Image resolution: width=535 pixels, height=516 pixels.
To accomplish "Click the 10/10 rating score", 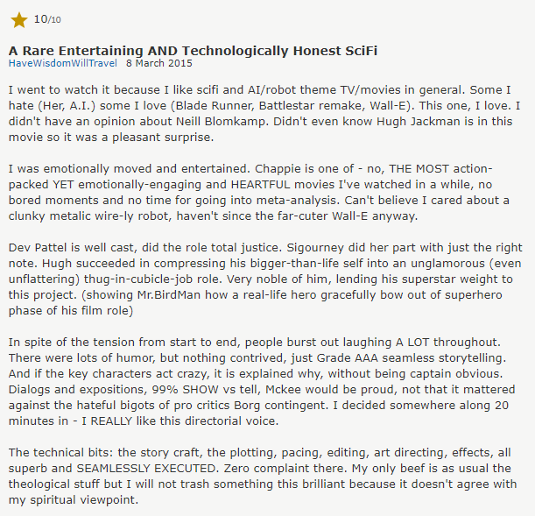I will 47,19.
